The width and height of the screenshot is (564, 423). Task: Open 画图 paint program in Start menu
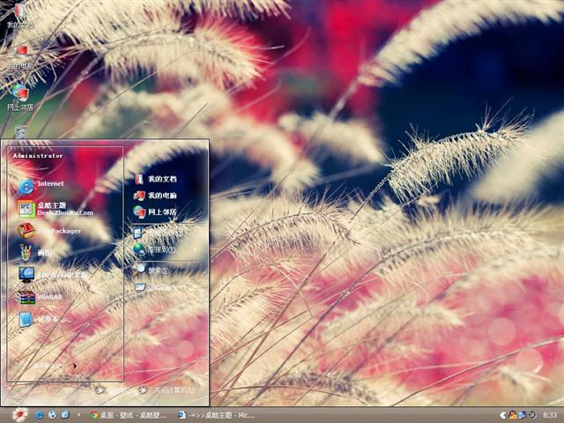(x=35, y=253)
